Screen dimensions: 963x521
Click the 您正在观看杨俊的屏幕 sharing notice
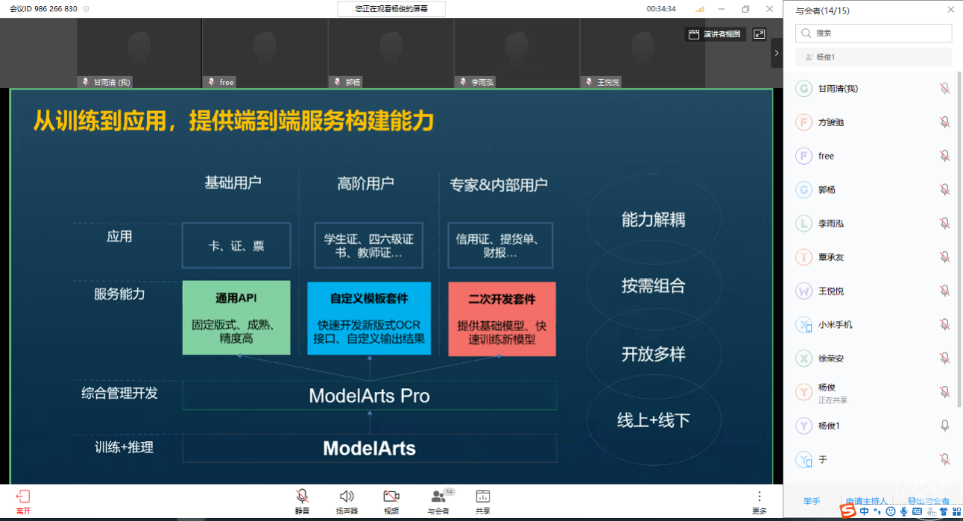click(392, 9)
